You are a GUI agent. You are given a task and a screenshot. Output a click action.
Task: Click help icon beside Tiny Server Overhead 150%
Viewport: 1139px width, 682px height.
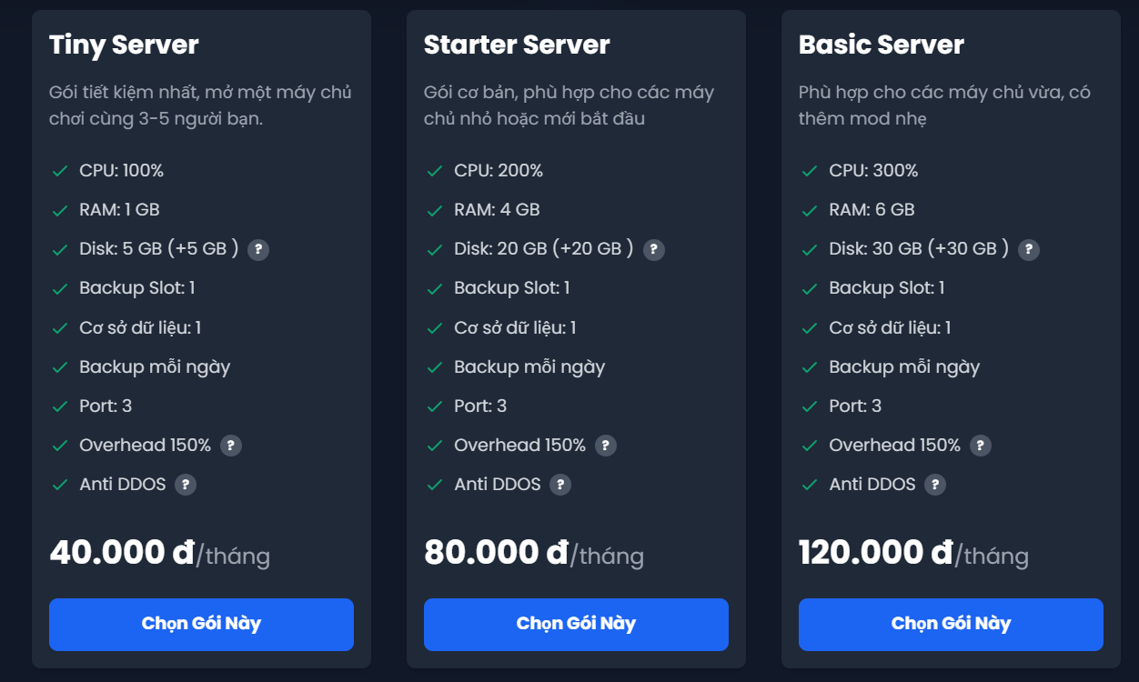[231, 446]
